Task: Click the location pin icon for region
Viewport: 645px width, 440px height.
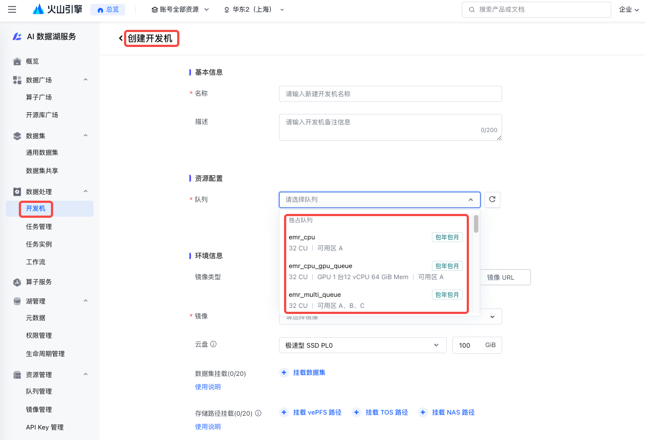Action: [x=226, y=10]
